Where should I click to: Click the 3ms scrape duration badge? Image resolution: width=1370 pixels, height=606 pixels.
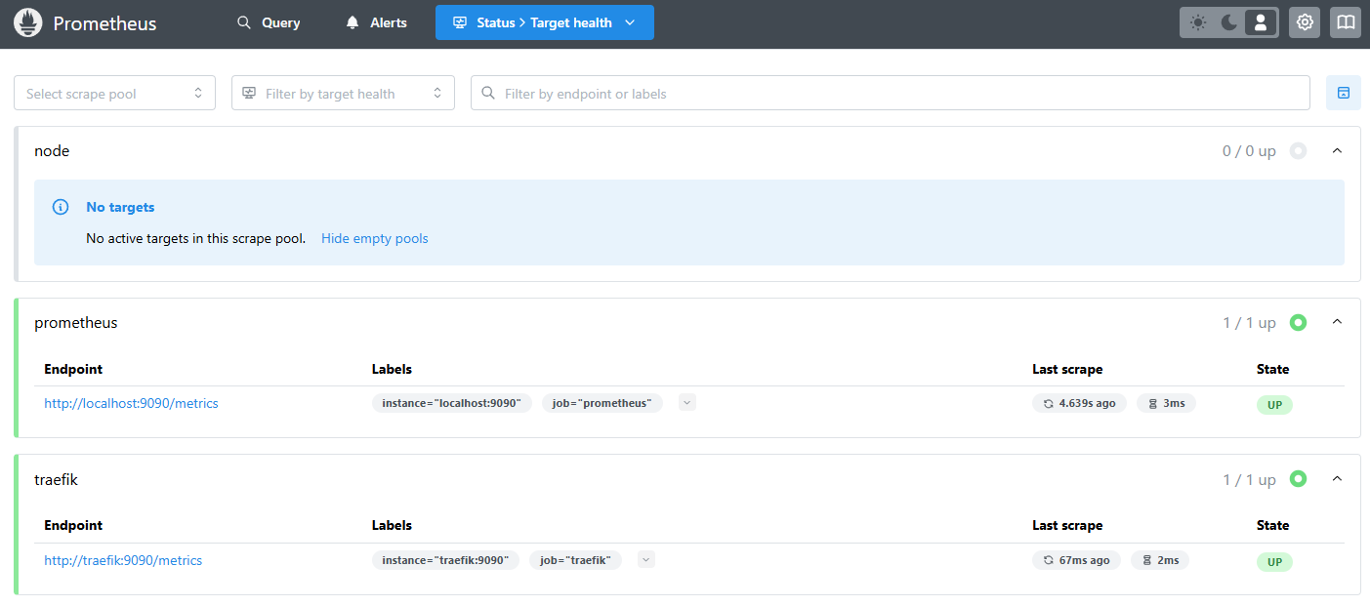tap(1166, 403)
